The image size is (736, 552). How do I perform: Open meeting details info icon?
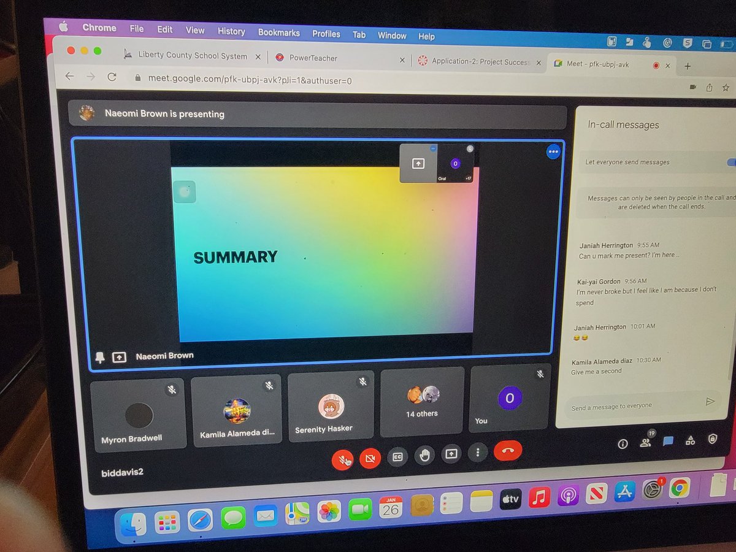coord(623,443)
